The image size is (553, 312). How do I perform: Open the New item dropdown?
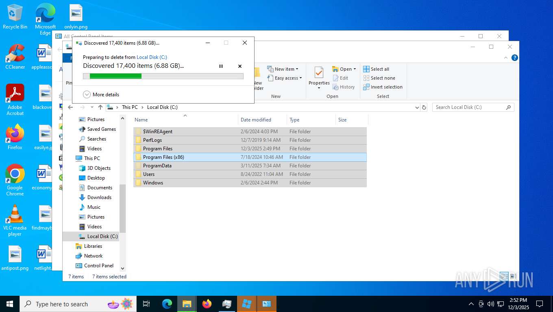[283, 69]
